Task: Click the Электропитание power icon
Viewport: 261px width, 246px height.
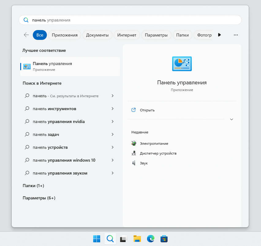Action: click(x=134, y=143)
